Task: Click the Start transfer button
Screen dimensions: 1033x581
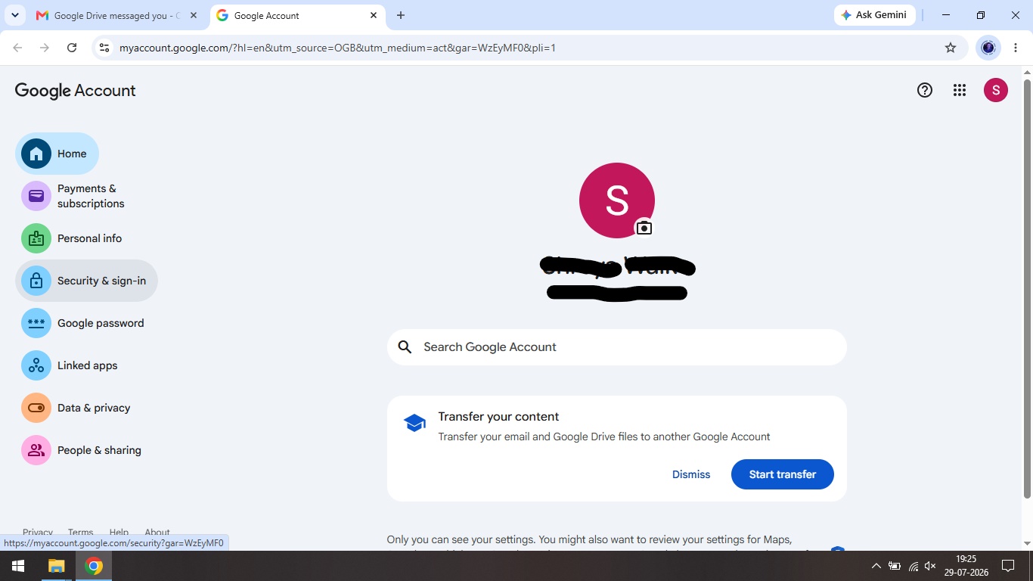Action: 782,474
